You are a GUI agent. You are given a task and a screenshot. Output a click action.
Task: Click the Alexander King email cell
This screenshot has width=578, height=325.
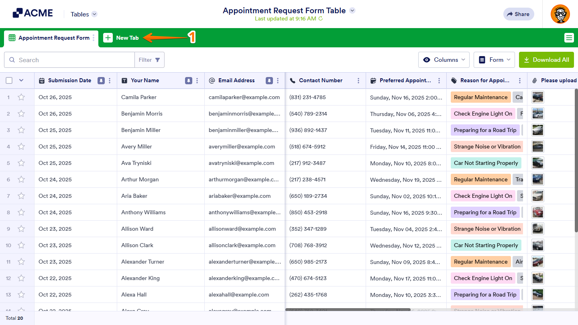(244, 278)
